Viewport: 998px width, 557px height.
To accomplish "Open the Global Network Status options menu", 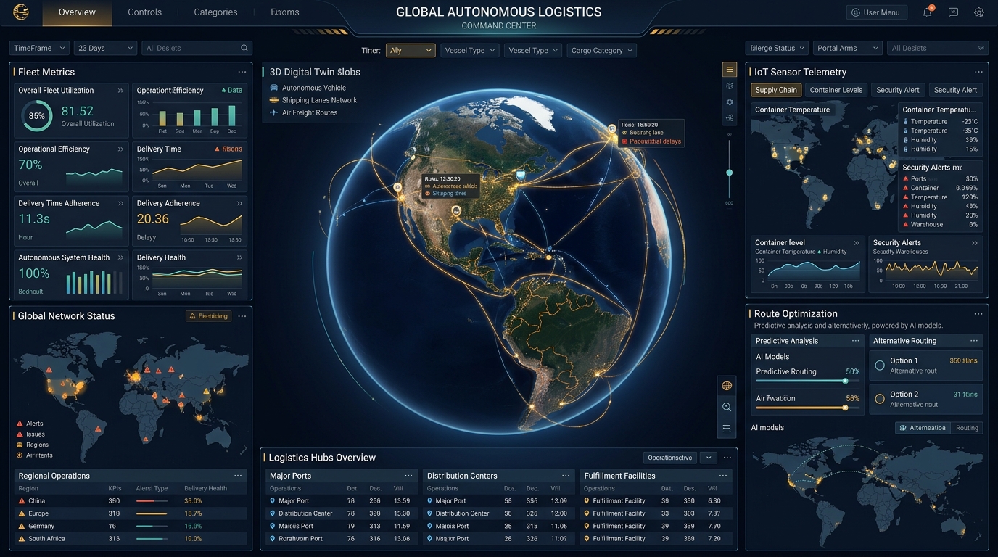I will pyautogui.click(x=242, y=315).
